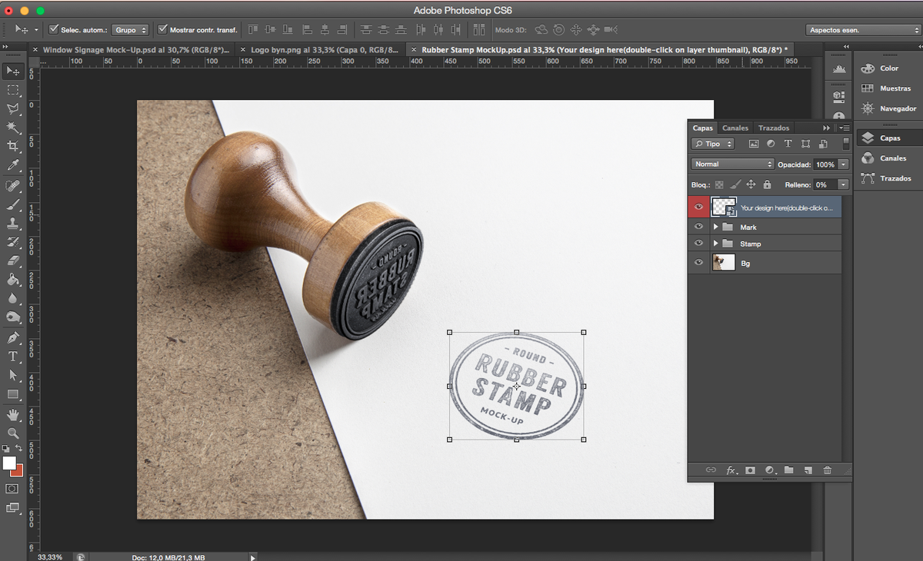Select the Crop tool
Viewport: 923px width, 561px height.
coord(13,146)
